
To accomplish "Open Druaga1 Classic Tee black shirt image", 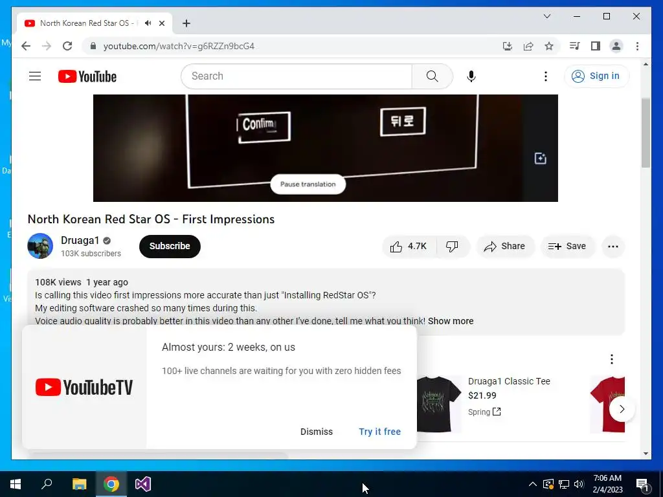I will [x=438, y=404].
